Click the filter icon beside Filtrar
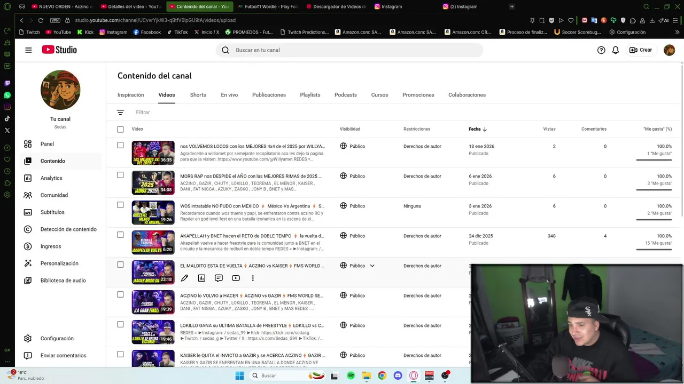 (x=120, y=113)
